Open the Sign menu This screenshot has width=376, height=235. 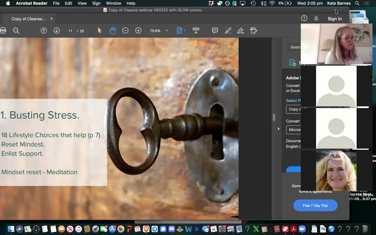(x=96, y=3)
